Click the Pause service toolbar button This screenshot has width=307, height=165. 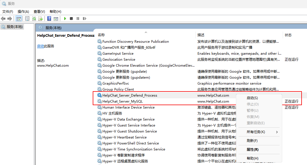[78, 19]
